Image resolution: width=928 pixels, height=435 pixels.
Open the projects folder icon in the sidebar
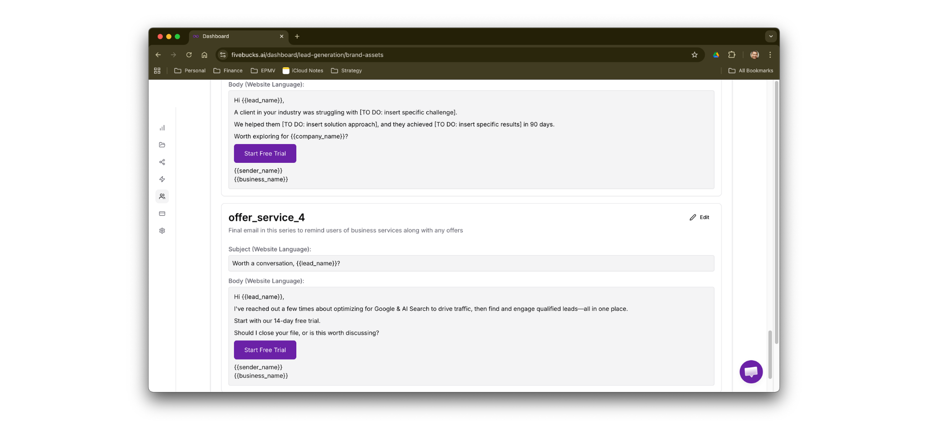(x=162, y=145)
